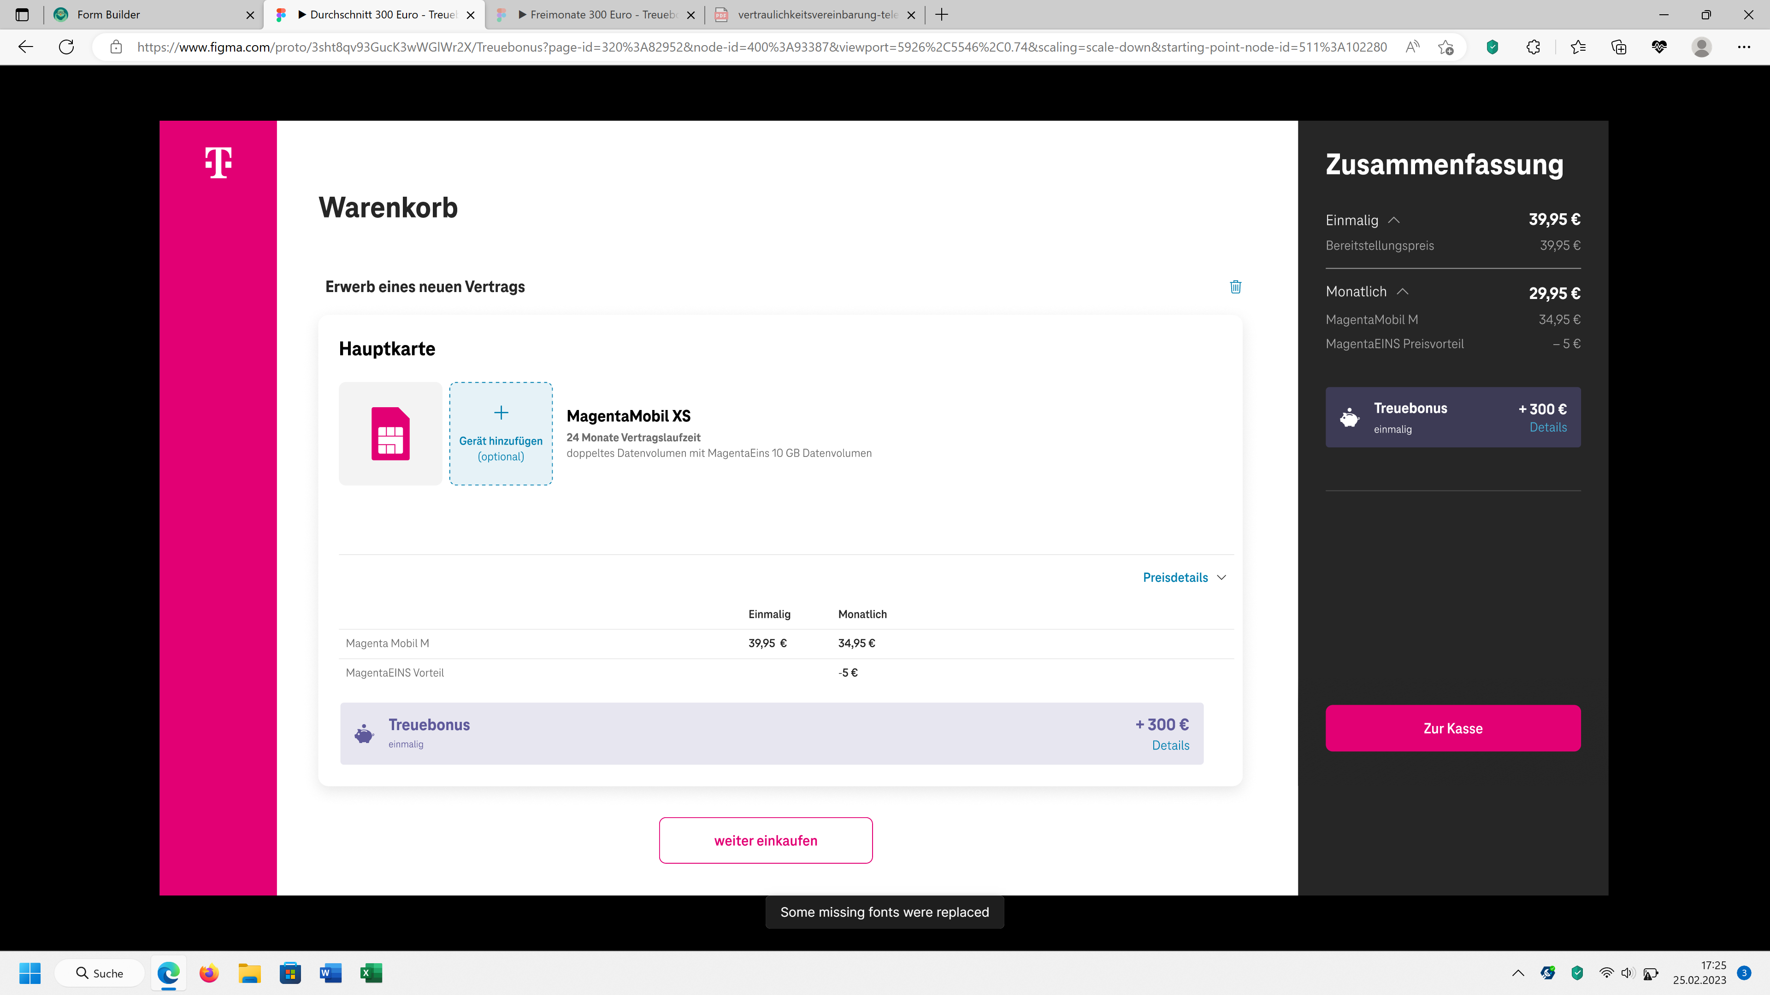Open the Favorites list
The height and width of the screenshot is (995, 1770).
(x=1578, y=47)
